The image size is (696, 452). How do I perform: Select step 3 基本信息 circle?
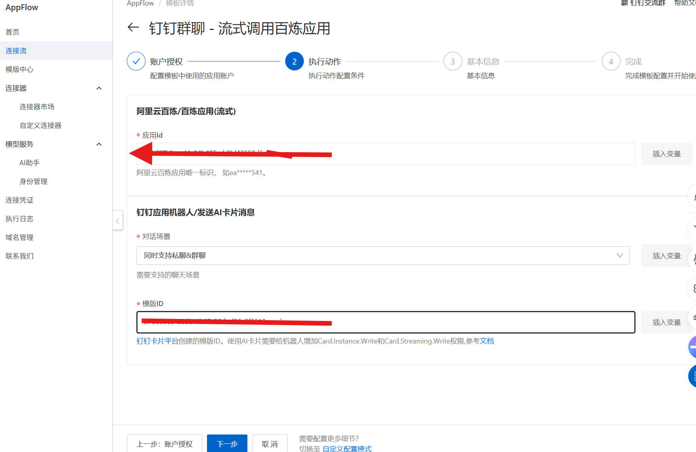pyautogui.click(x=453, y=61)
